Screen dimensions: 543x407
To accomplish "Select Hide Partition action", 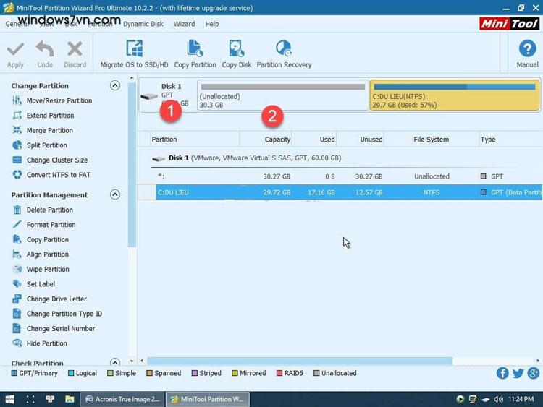I will [x=47, y=343].
